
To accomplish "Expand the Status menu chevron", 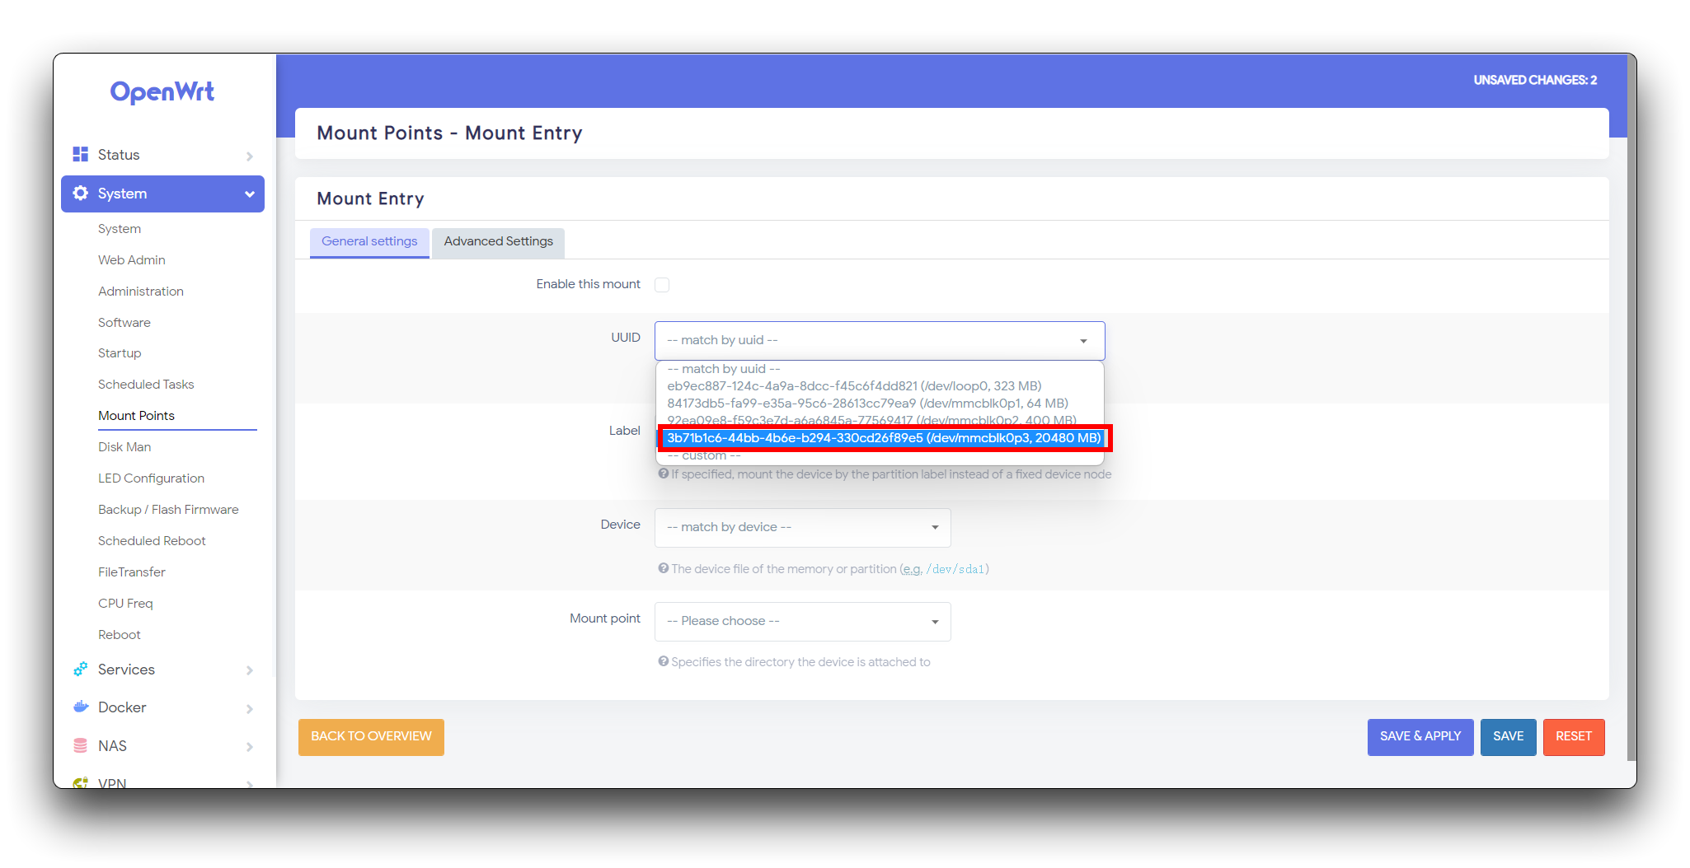I will (249, 156).
